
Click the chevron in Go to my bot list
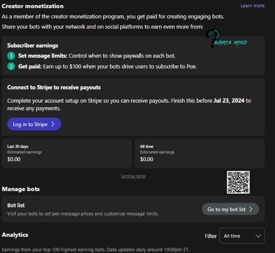pos(251,209)
